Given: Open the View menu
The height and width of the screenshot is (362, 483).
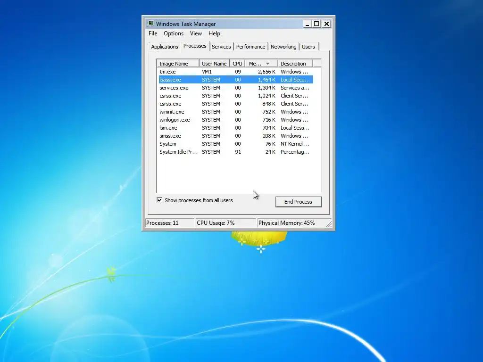Looking at the screenshot, I should click(196, 33).
